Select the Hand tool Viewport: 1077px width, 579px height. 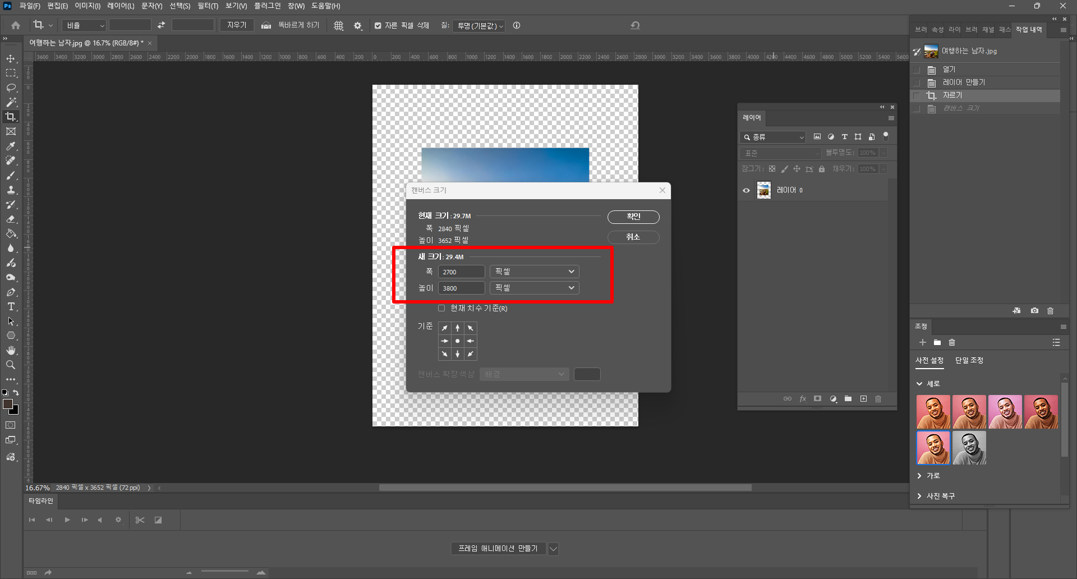(x=11, y=351)
